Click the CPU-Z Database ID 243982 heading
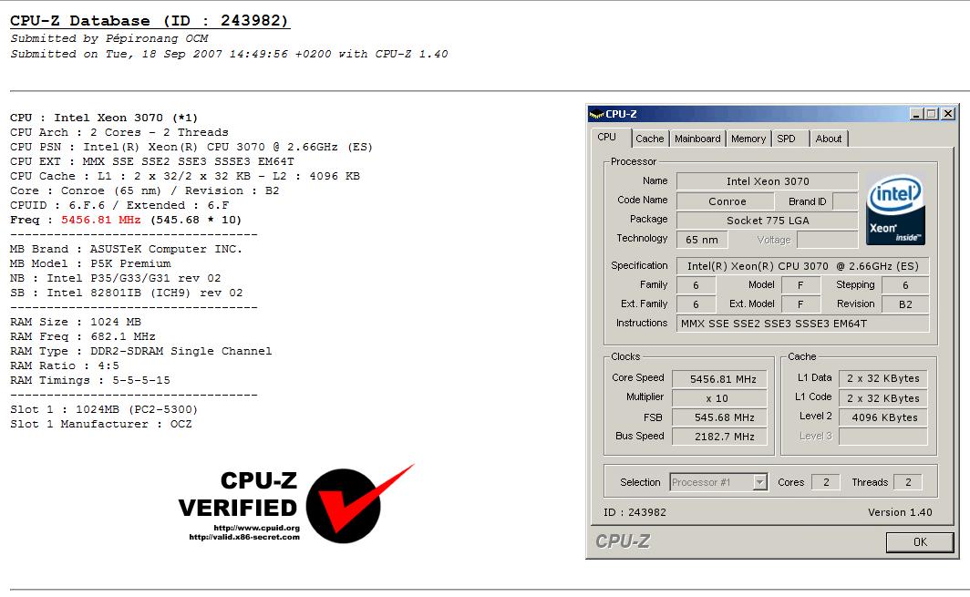The image size is (970, 597). pyautogui.click(x=150, y=20)
